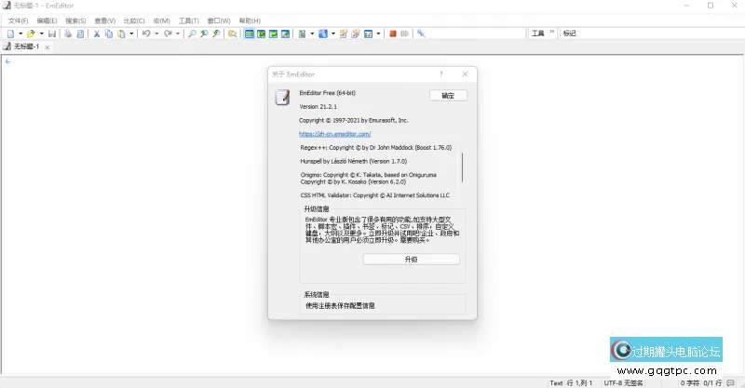Open the 工具(T) menu

[x=189, y=20]
